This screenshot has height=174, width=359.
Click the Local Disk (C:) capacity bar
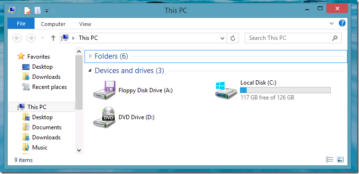[x=285, y=90]
